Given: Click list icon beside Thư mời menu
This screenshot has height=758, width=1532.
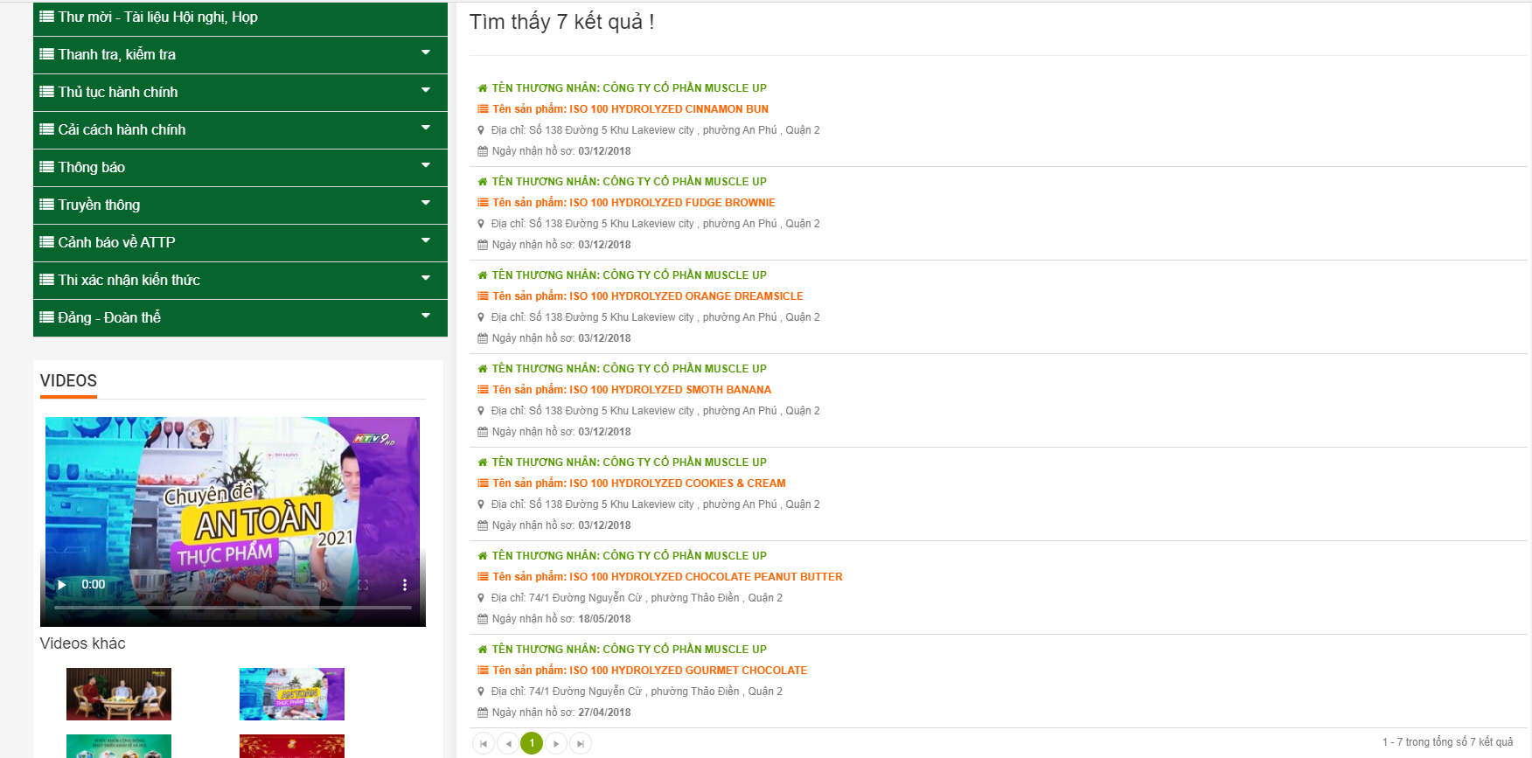Looking at the screenshot, I should [47, 17].
